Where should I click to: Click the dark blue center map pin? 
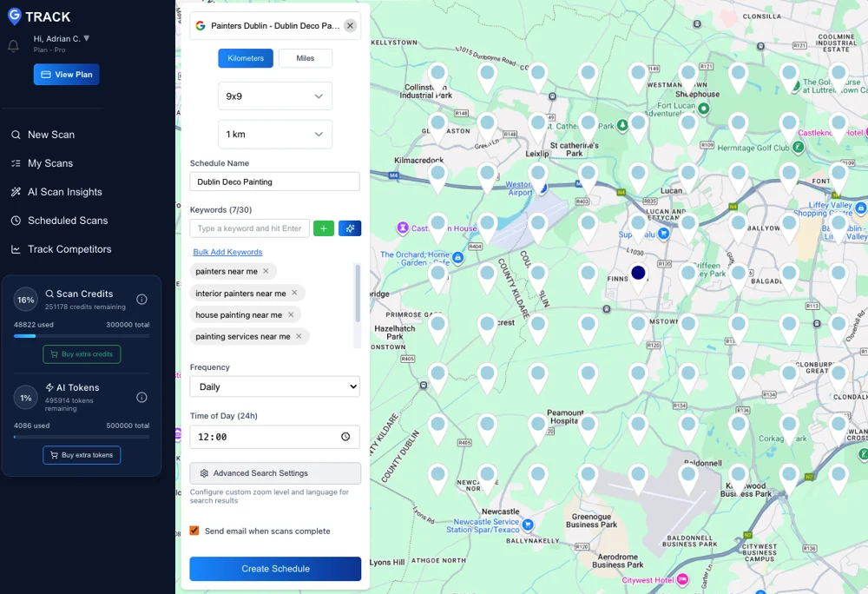point(638,274)
